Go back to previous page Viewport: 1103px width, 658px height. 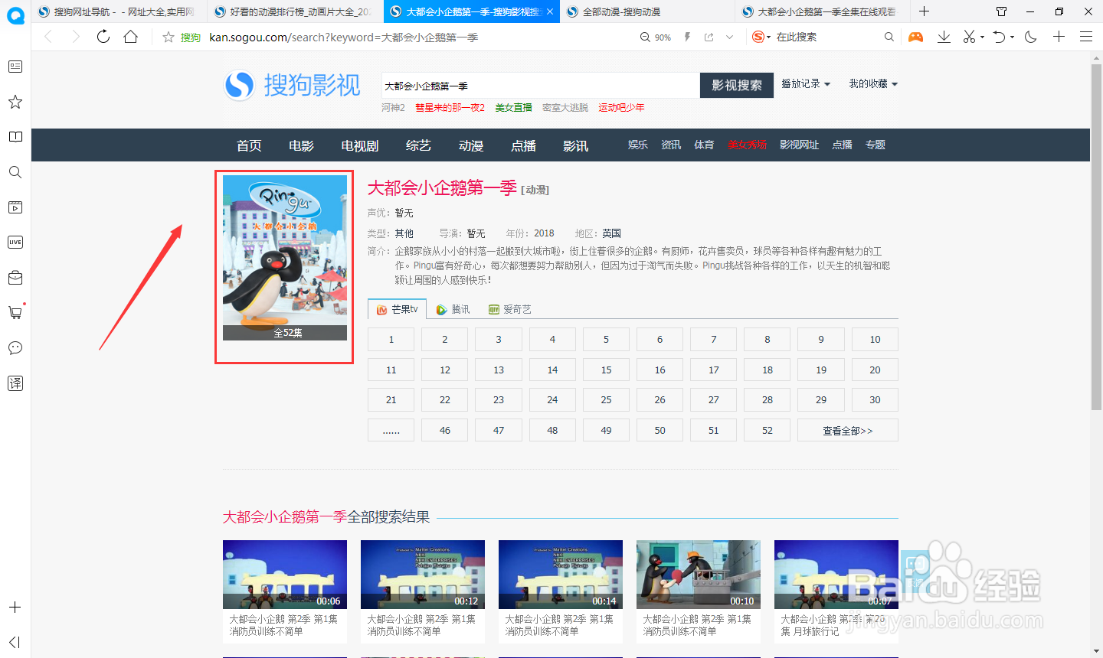[x=48, y=37]
